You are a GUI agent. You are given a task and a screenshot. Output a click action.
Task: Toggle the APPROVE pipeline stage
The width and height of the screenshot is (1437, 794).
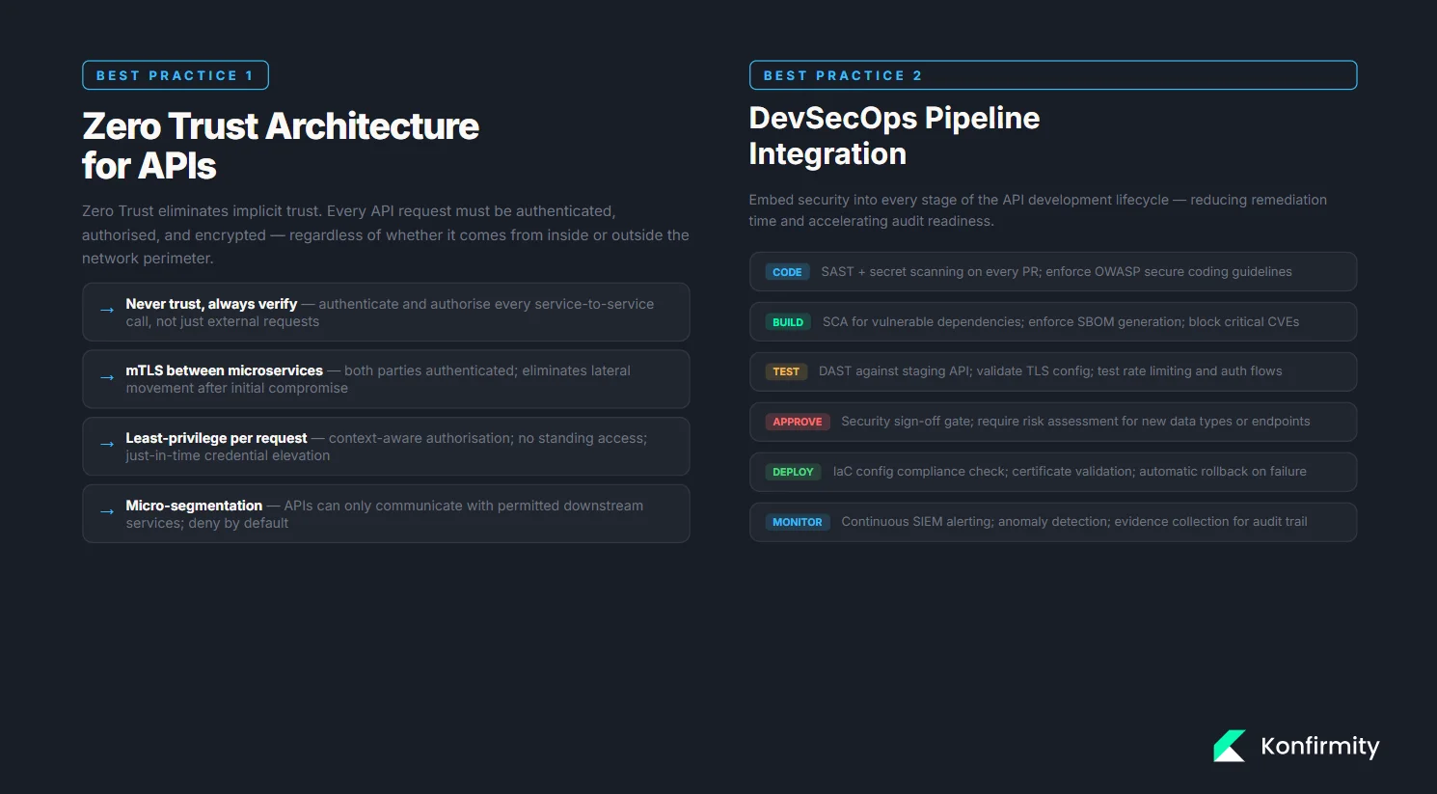pos(797,422)
